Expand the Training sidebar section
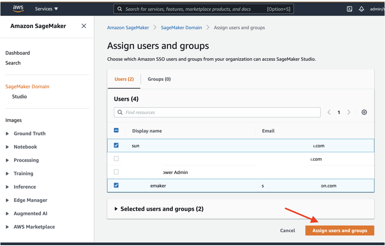This screenshot has width=385, height=246. pos(7,174)
